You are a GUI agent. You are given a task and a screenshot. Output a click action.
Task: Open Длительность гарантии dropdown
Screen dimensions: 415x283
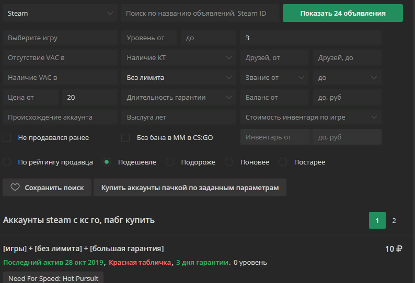click(179, 97)
